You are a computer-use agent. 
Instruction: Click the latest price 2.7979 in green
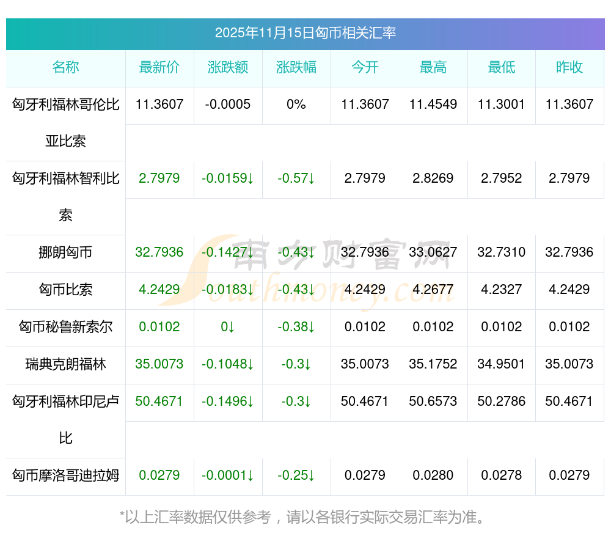click(159, 178)
